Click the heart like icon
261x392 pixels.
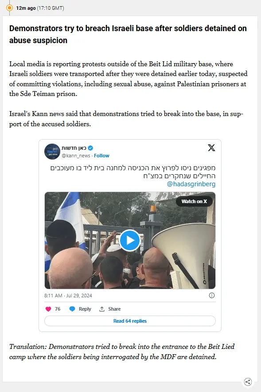click(x=48, y=309)
